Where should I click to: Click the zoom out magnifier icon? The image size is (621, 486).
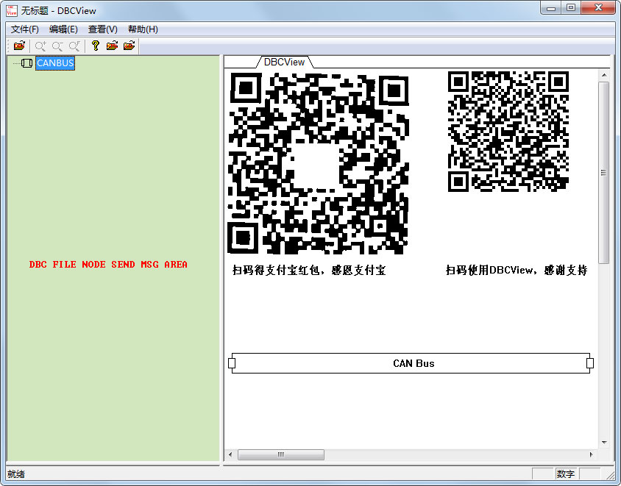(57, 46)
